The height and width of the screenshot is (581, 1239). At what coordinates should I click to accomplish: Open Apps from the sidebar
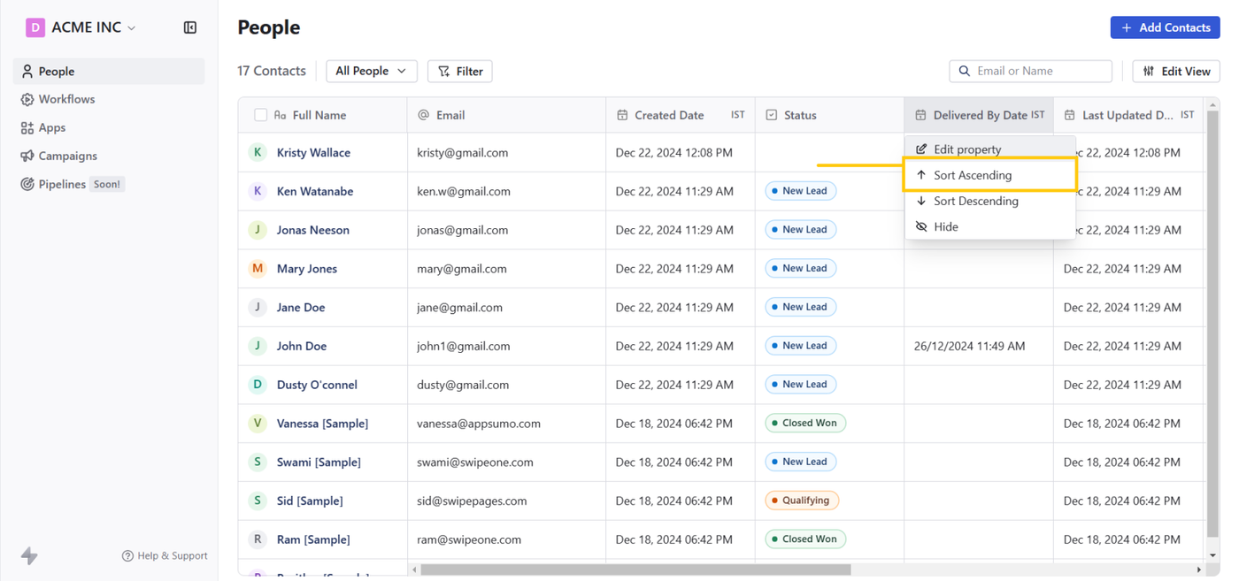tap(51, 127)
